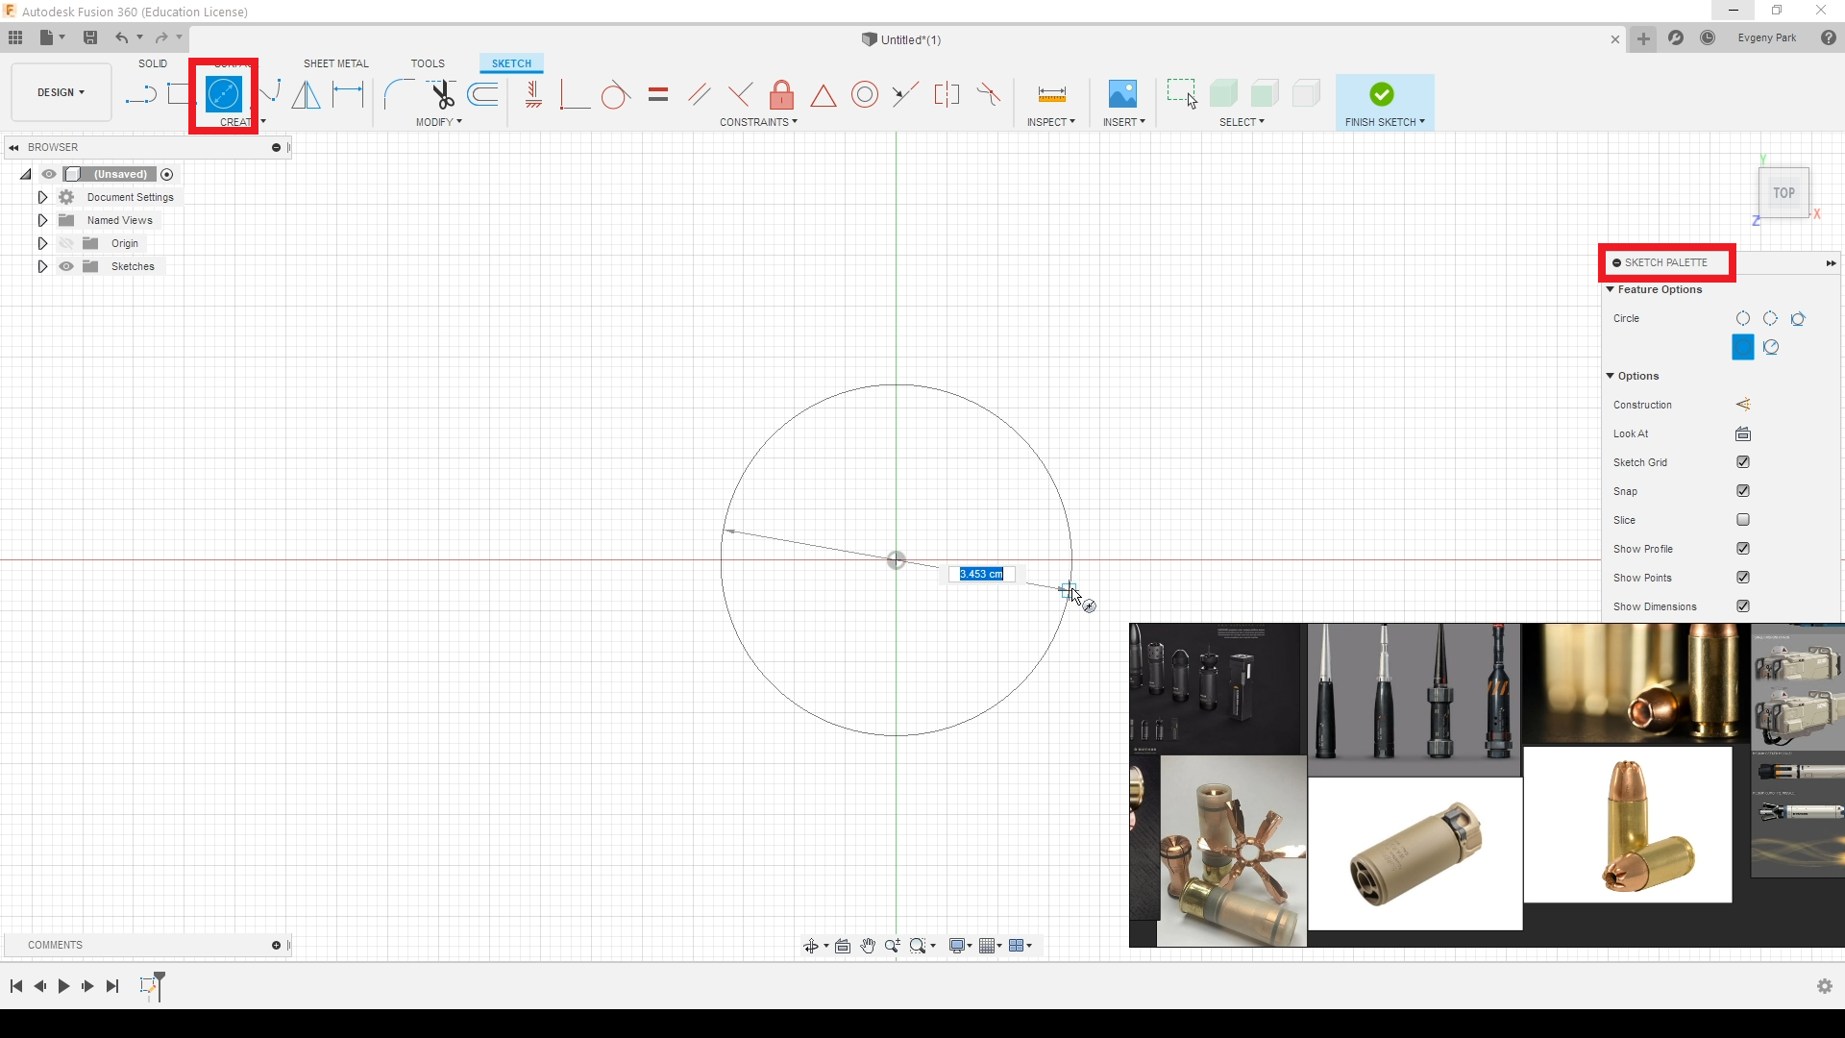Click the Measure tool under INSPECT
The height and width of the screenshot is (1038, 1845).
click(x=1052, y=94)
